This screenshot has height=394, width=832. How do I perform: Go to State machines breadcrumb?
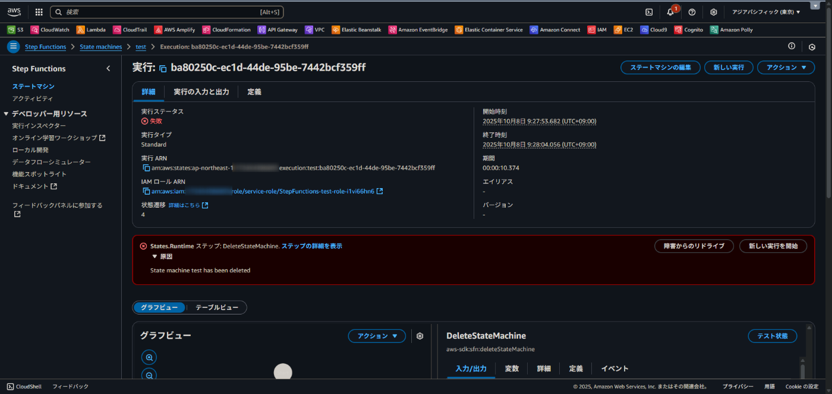(100, 47)
